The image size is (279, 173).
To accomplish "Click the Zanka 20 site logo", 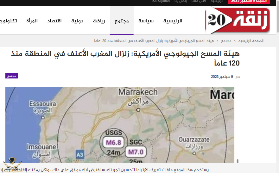I will pos(238,20).
